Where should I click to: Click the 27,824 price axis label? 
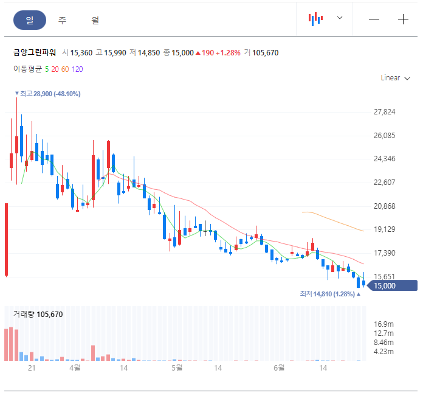click(385, 112)
